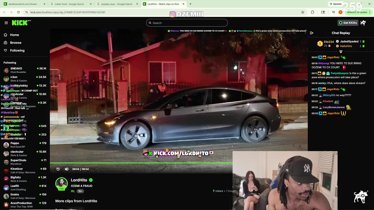Click the browser address bar URL
Viewport: 374px width, 210px height.
(x=68, y=12)
